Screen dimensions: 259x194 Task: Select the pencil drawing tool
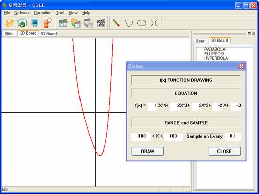click(x=116, y=23)
